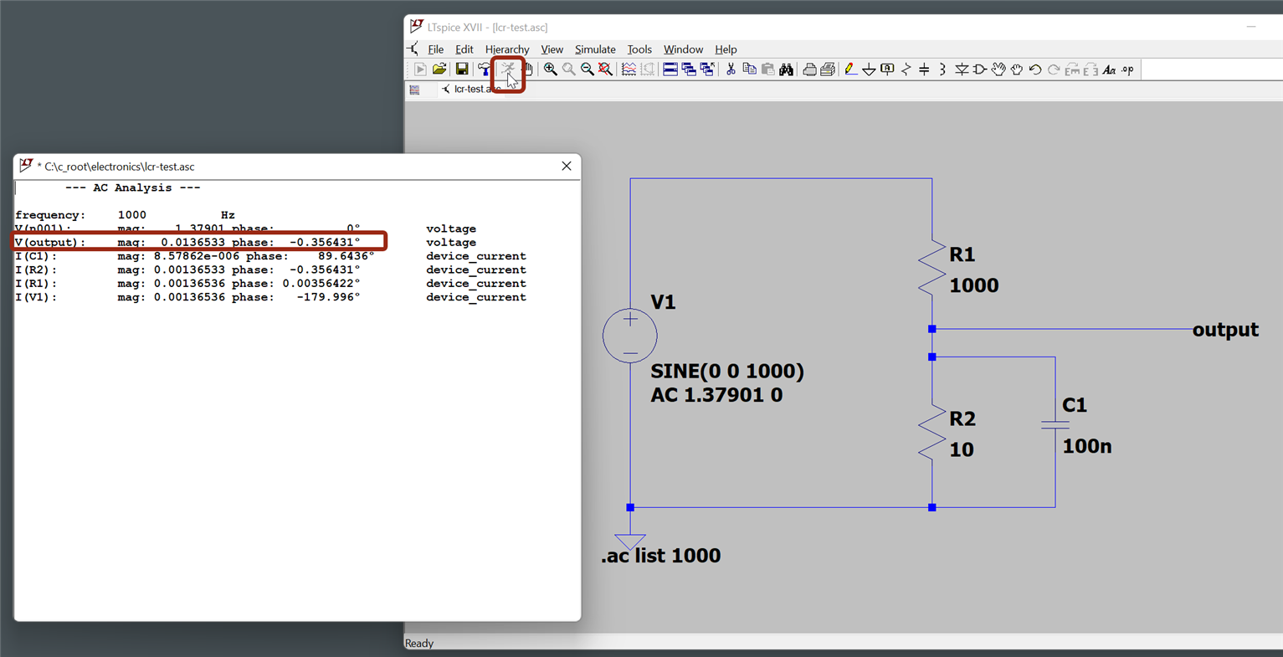The width and height of the screenshot is (1283, 657).
Task: Open the Hierarchy menu
Action: (x=507, y=49)
